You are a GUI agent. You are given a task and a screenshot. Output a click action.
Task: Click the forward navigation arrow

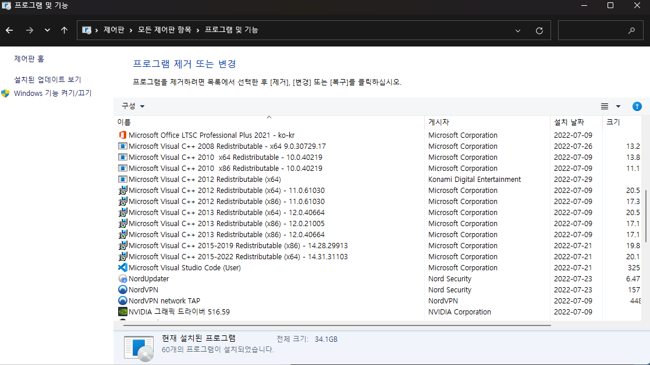click(30, 30)
